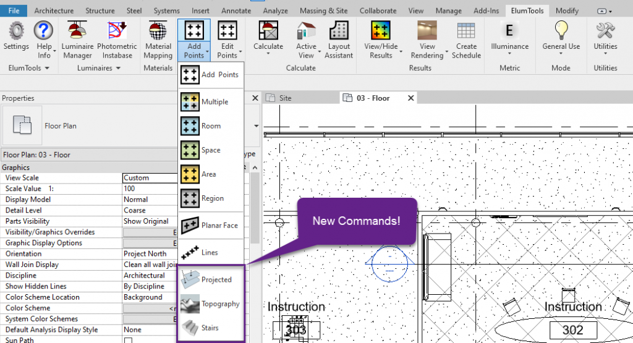Click Create Schedule icon
633x343 pixels.
[466, 31]
